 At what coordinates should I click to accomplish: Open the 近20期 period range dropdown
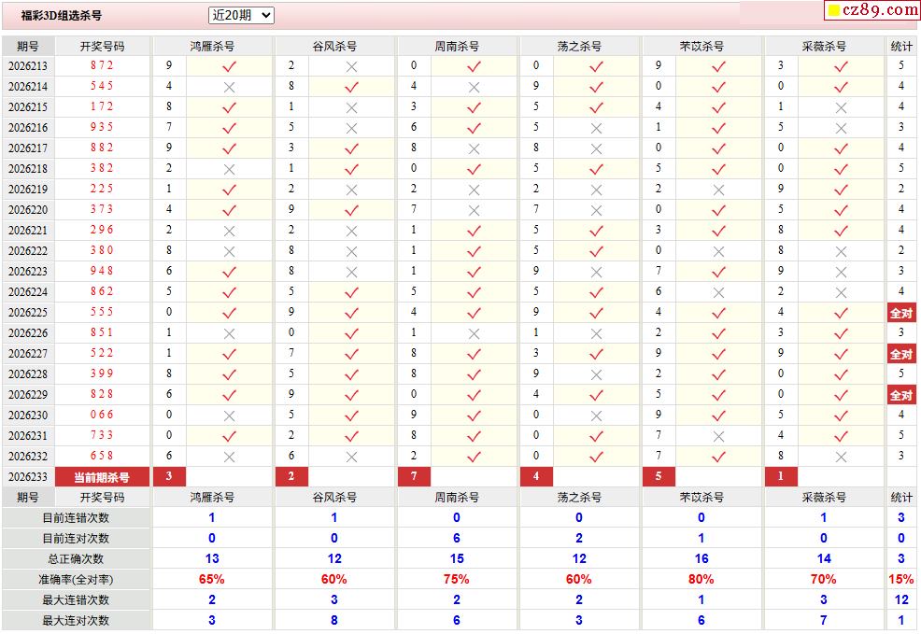241,15
